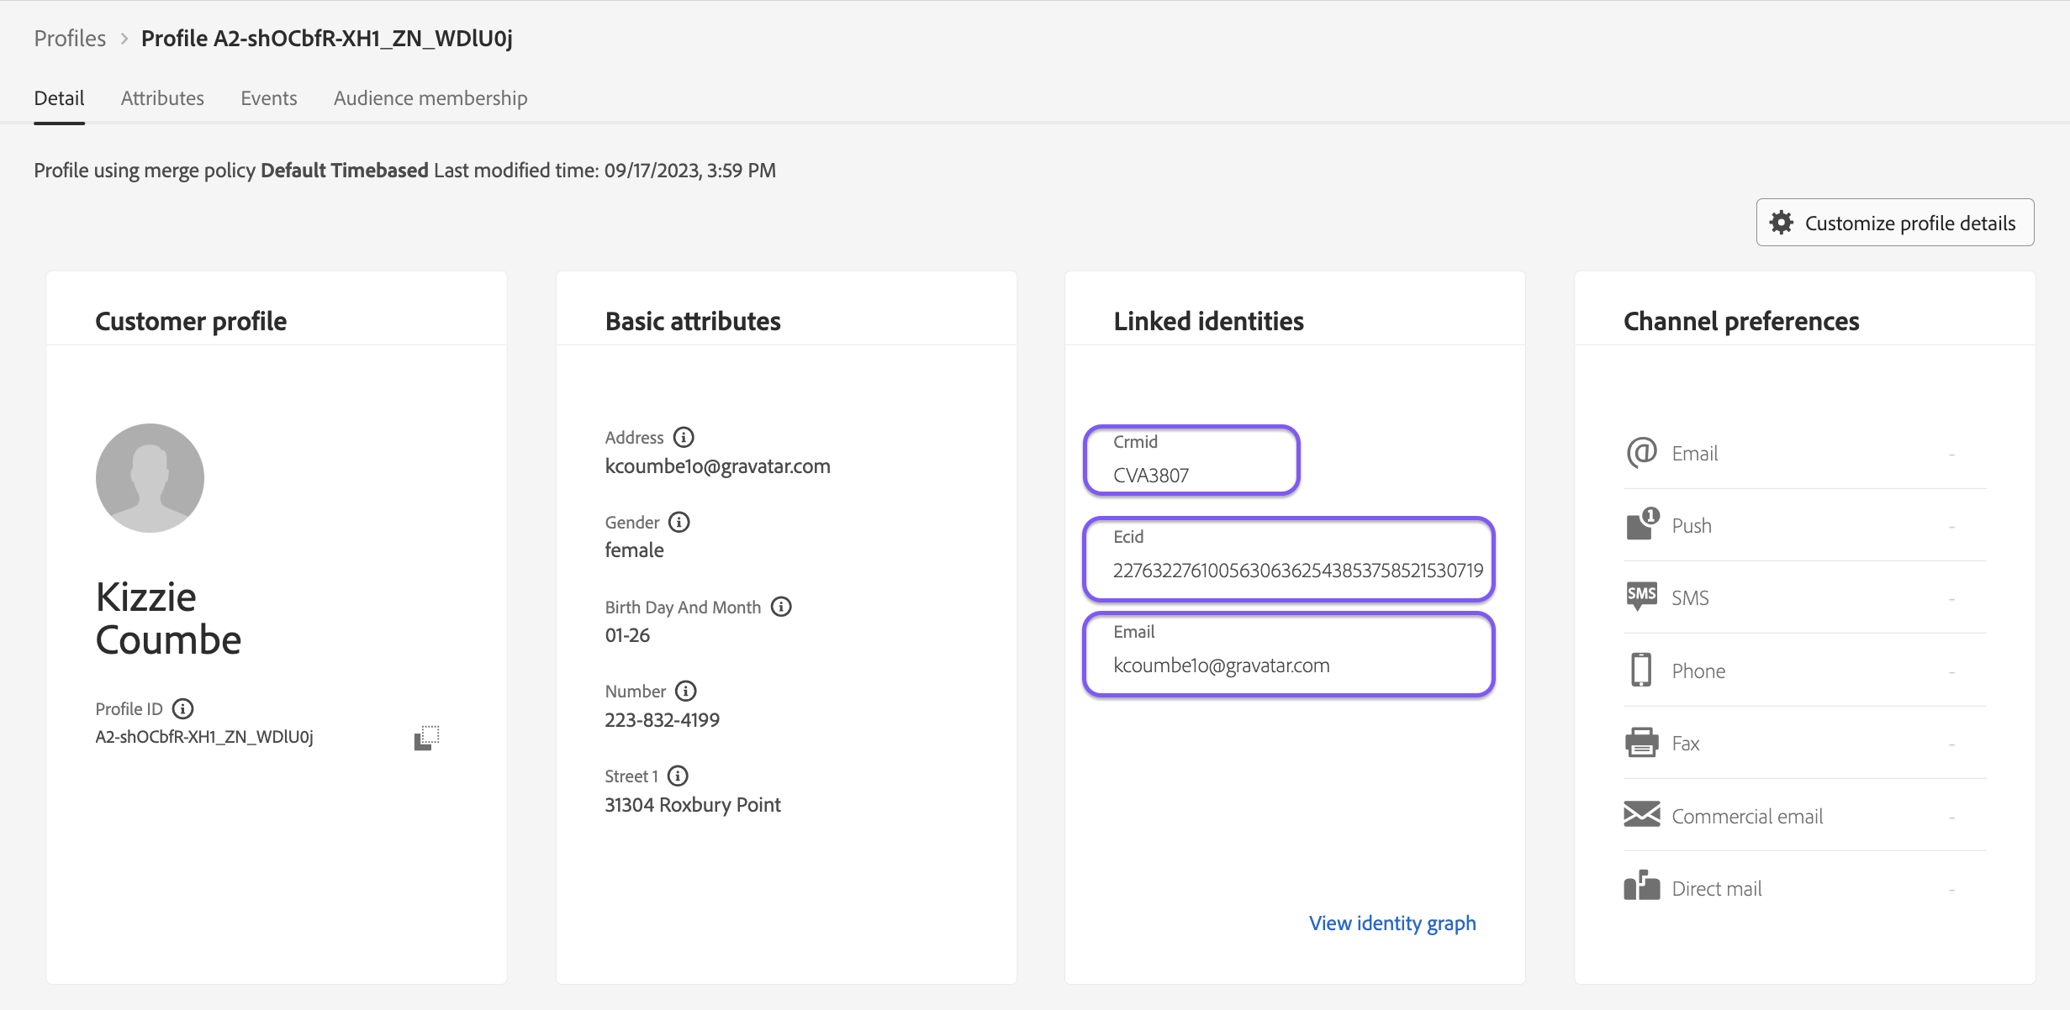Viewport: 2070px width, 1010px height.
Task: Click Customize profile details button
Action: pyautogui.click(x=1895, y=223)
